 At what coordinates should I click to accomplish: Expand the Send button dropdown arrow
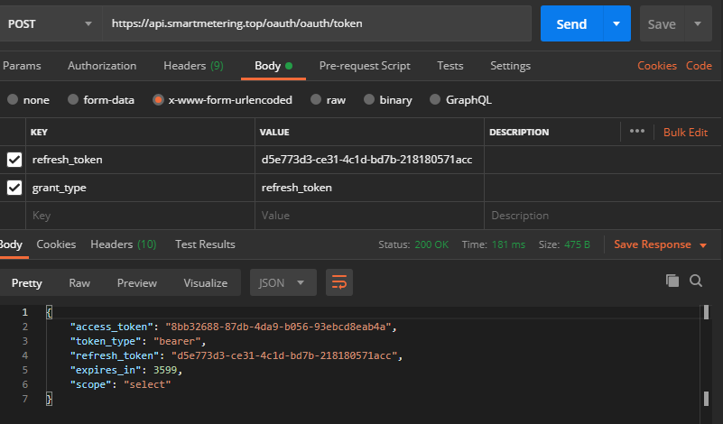point(616,23)
